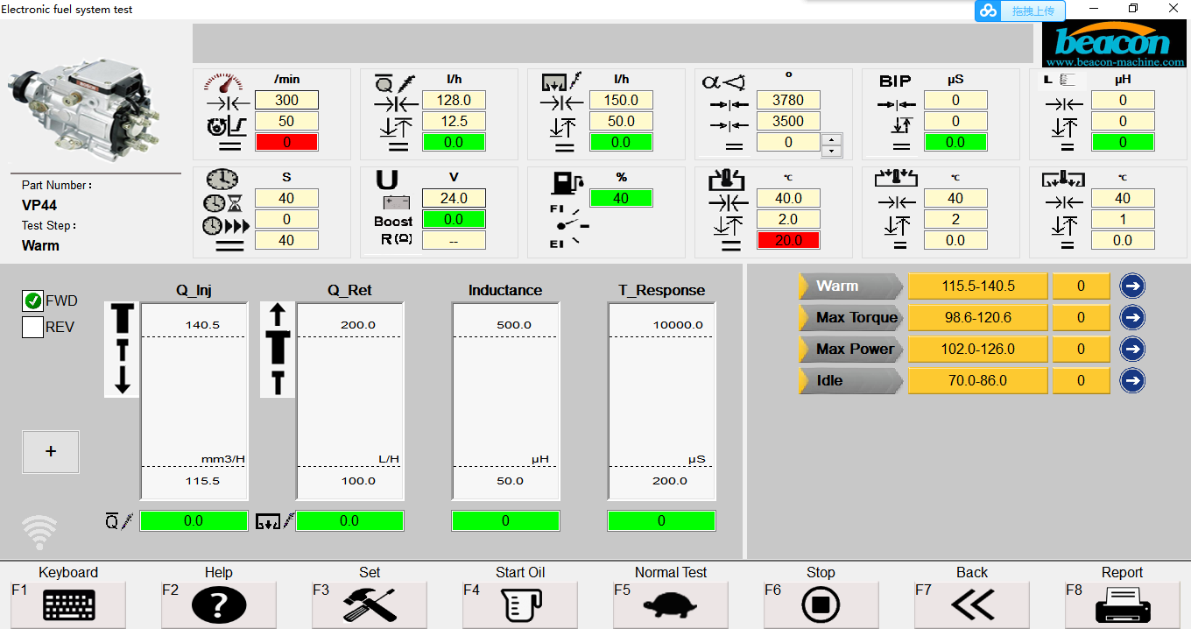Go Back with the double chevron icon

972,605
